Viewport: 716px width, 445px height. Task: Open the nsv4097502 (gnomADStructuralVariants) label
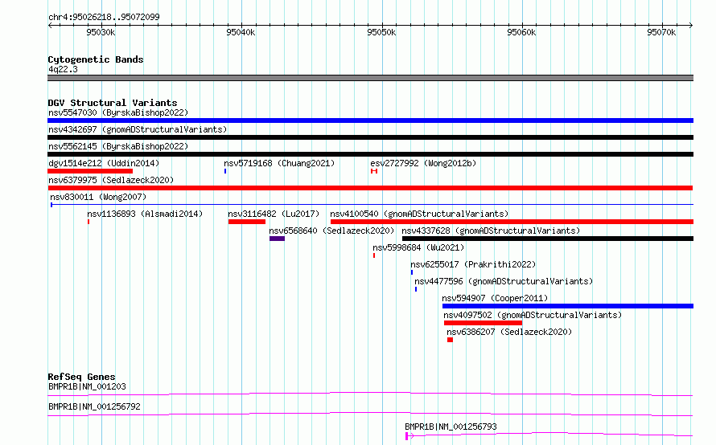[533, 315]
